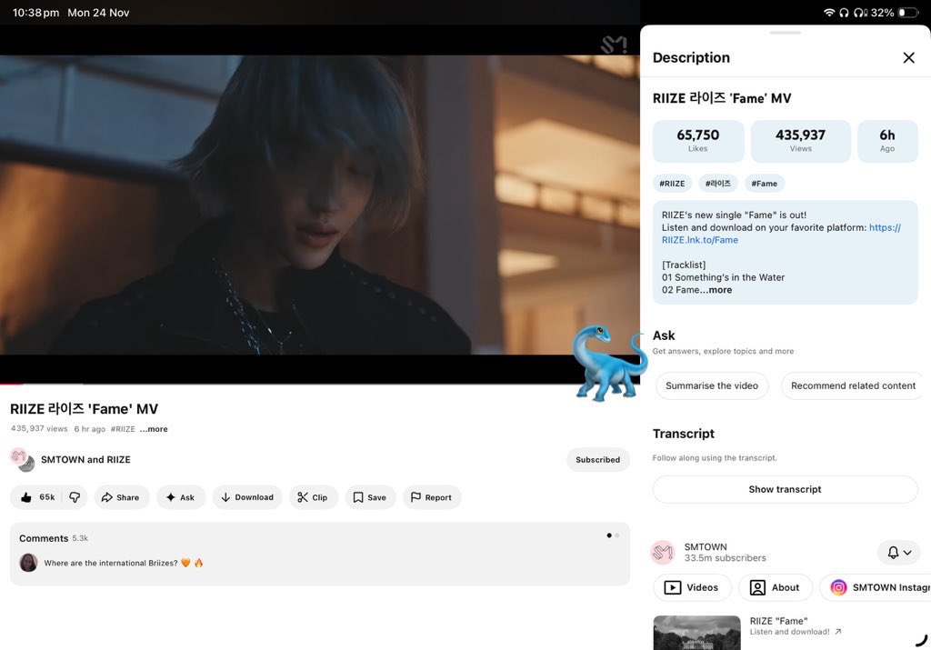Download the video
Screen dimensions: 931x650
point(247,497)
